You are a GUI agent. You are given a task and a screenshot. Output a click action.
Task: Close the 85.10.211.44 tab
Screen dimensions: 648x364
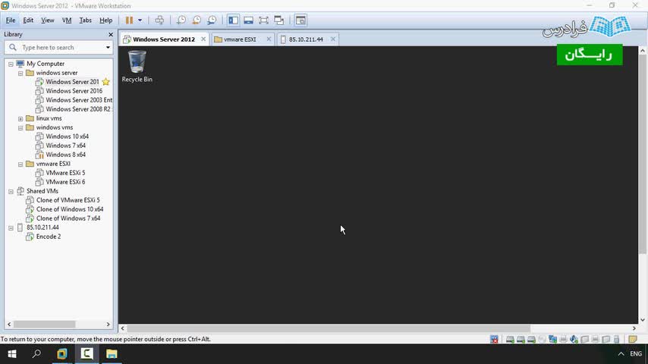click(x=332, y=39)
